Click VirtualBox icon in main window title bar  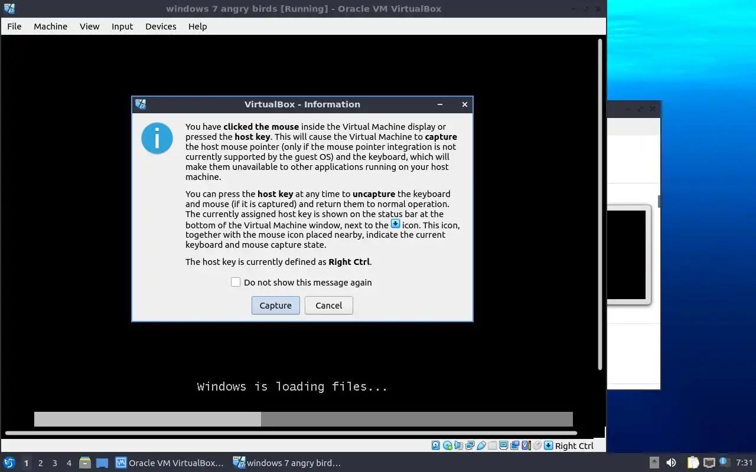pyautogui.click(x=9, y=8)
